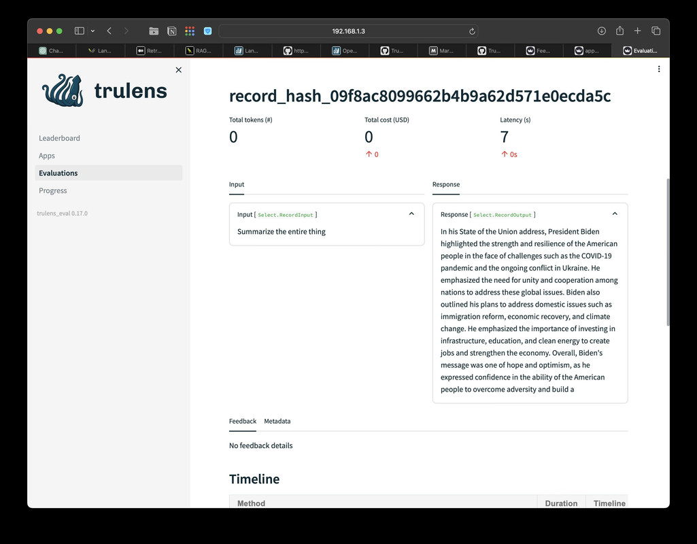Viewport: 697px width, 544px height.
Task: Switch to the Feedback tab
Action: pyautogui.click(x=243, y=422)
